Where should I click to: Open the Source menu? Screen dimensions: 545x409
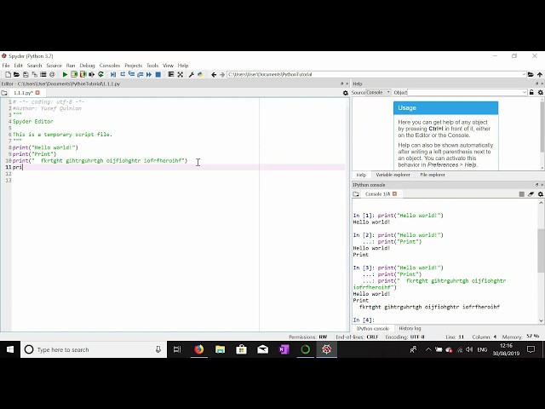point(54,66)
